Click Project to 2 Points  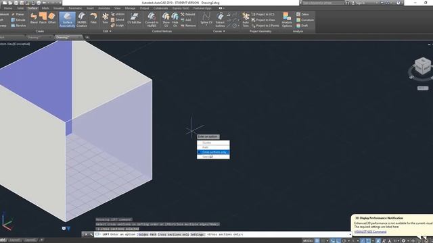pyautogui.click(x=265, y=26)
